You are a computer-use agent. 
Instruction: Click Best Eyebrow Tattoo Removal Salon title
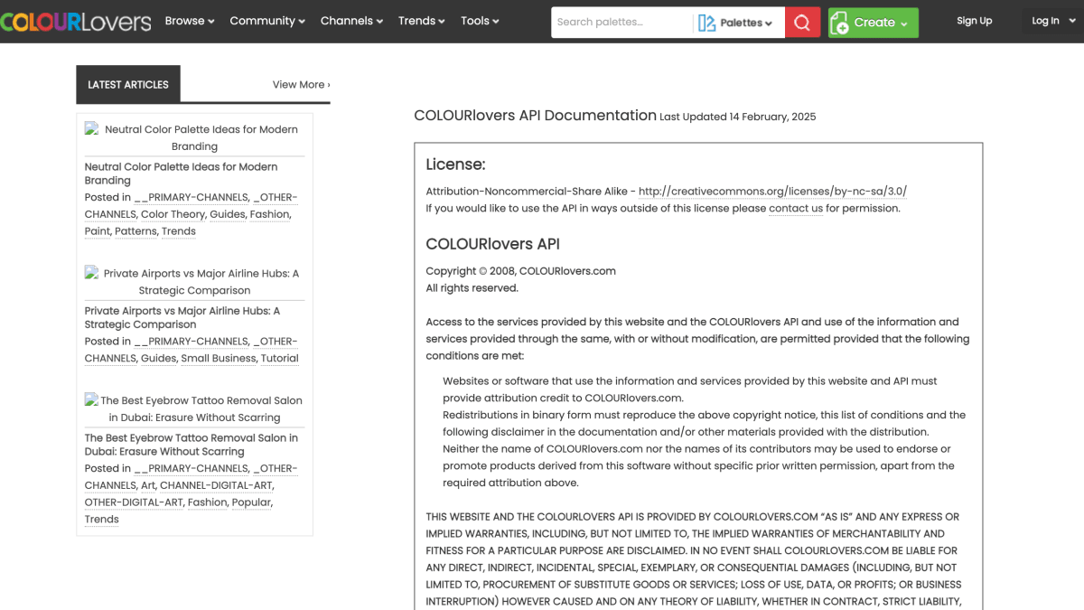click(x=192, y=445)
